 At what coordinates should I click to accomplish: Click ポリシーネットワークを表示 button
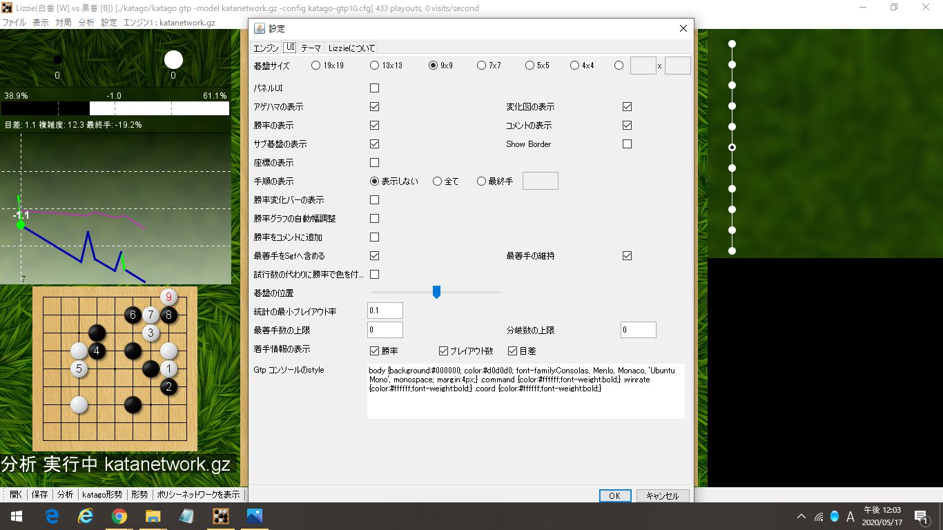(x=199, y=495)
